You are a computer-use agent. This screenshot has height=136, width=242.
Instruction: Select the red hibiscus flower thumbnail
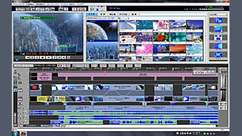point(161,37)
